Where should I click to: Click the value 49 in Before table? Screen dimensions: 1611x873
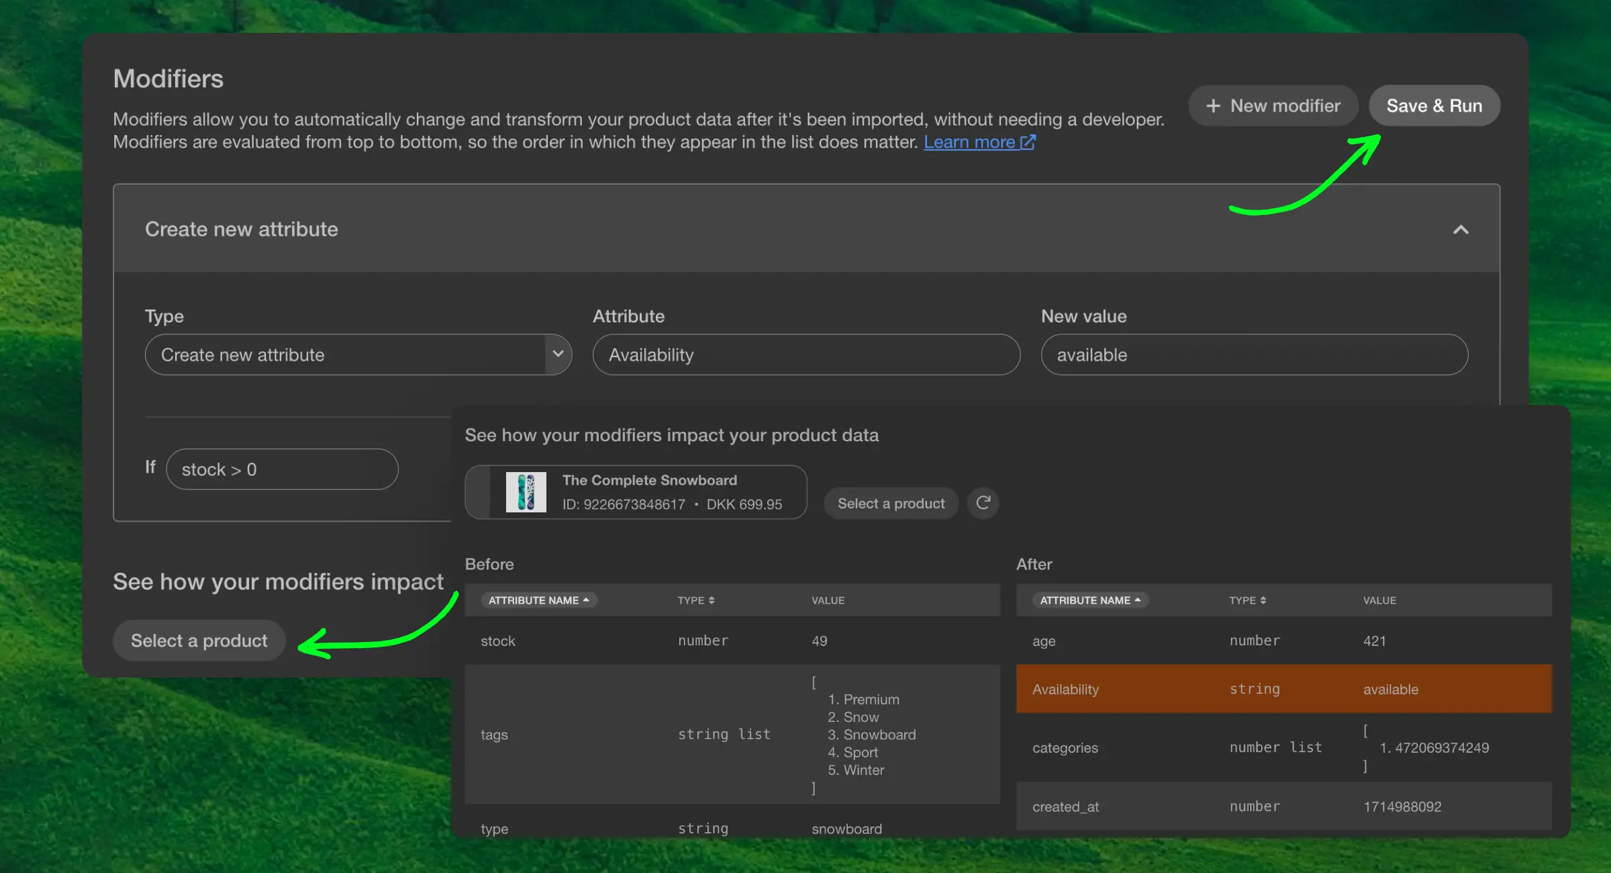pos(819,641)
